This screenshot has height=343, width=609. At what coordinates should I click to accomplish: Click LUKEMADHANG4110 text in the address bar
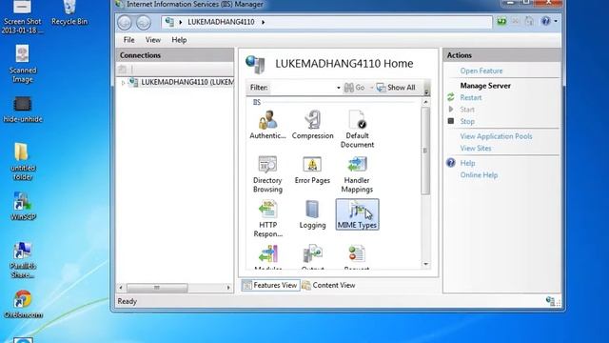(x=221, y=22)
